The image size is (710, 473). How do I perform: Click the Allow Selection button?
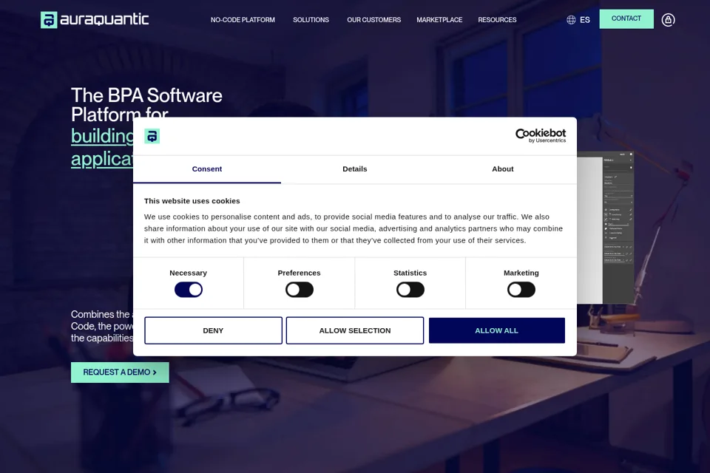tap(354, 330)
